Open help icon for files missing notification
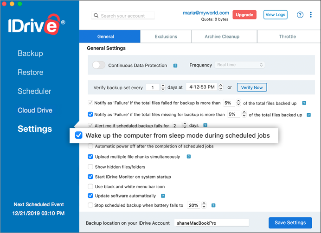This screenshot has width=321, height=233. [309, 115]
